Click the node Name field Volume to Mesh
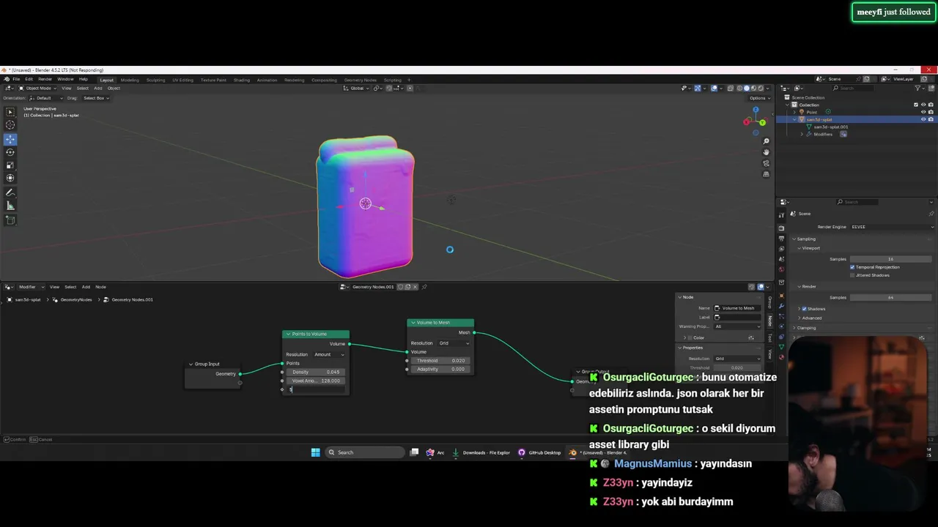938x527 pixels. [x=738, y=308]
